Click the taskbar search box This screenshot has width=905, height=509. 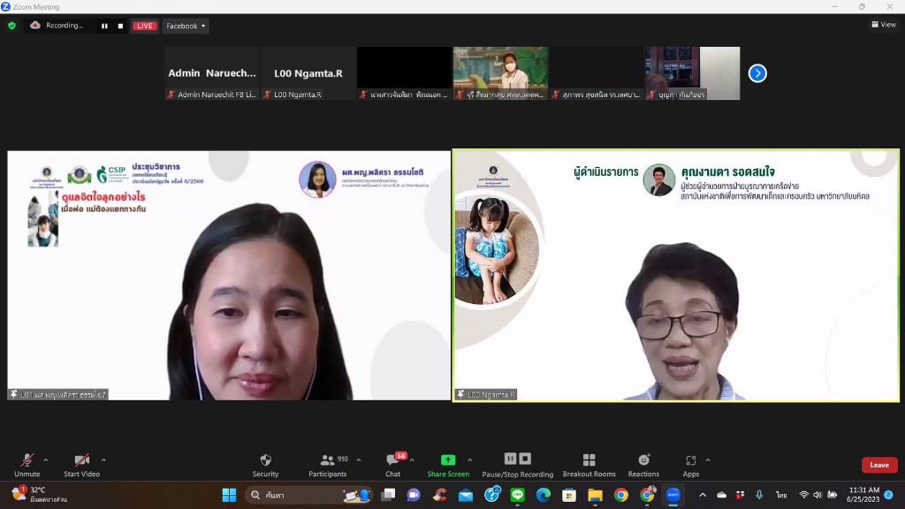click(x=310, y=495)
